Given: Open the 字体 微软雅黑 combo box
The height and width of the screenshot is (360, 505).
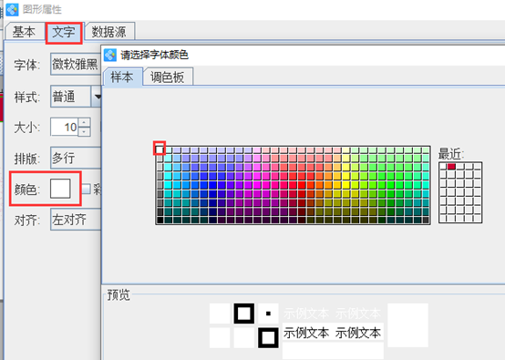Looking at the screenshot, I should click(x=76, y=65).
